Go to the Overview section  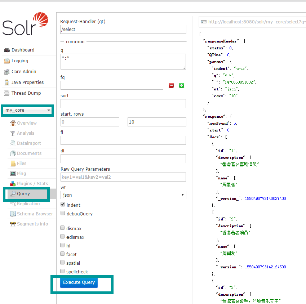click(x=27, y=123)
